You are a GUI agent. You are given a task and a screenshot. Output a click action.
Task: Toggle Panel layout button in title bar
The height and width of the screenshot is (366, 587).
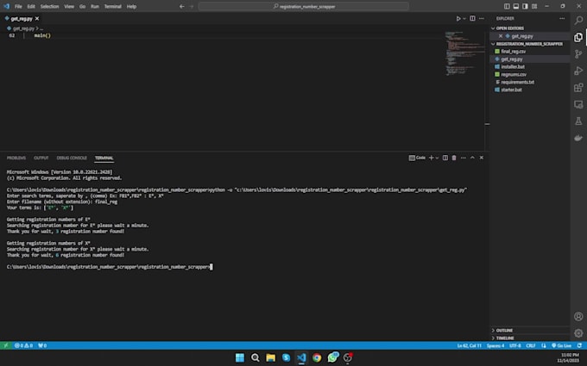(x=516, y=6)
